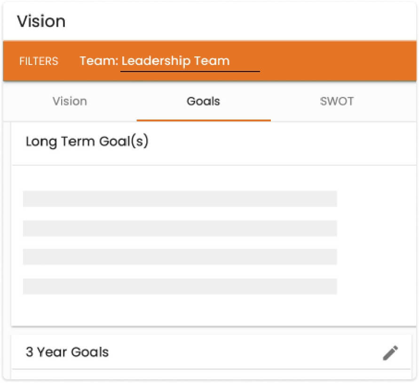419x383 pixels.
Task: Click blank area right of Long Term Goal(s) heading
Action: (x=282, y=142)
